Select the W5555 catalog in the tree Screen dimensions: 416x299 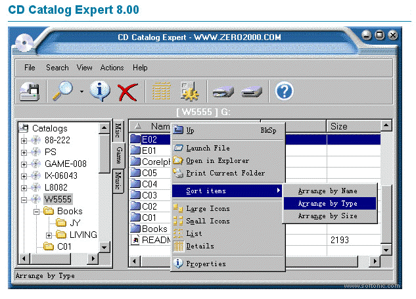[58, 199]
